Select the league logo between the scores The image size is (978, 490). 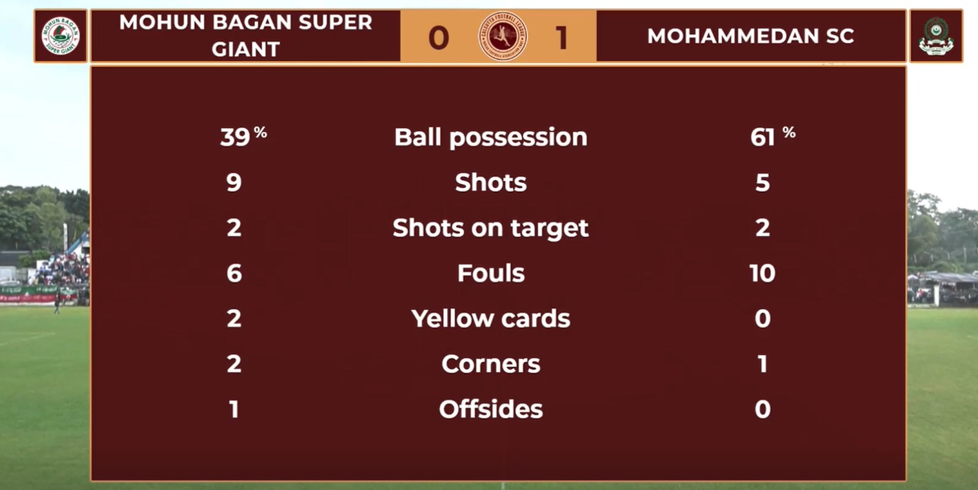tap(502, 36)
